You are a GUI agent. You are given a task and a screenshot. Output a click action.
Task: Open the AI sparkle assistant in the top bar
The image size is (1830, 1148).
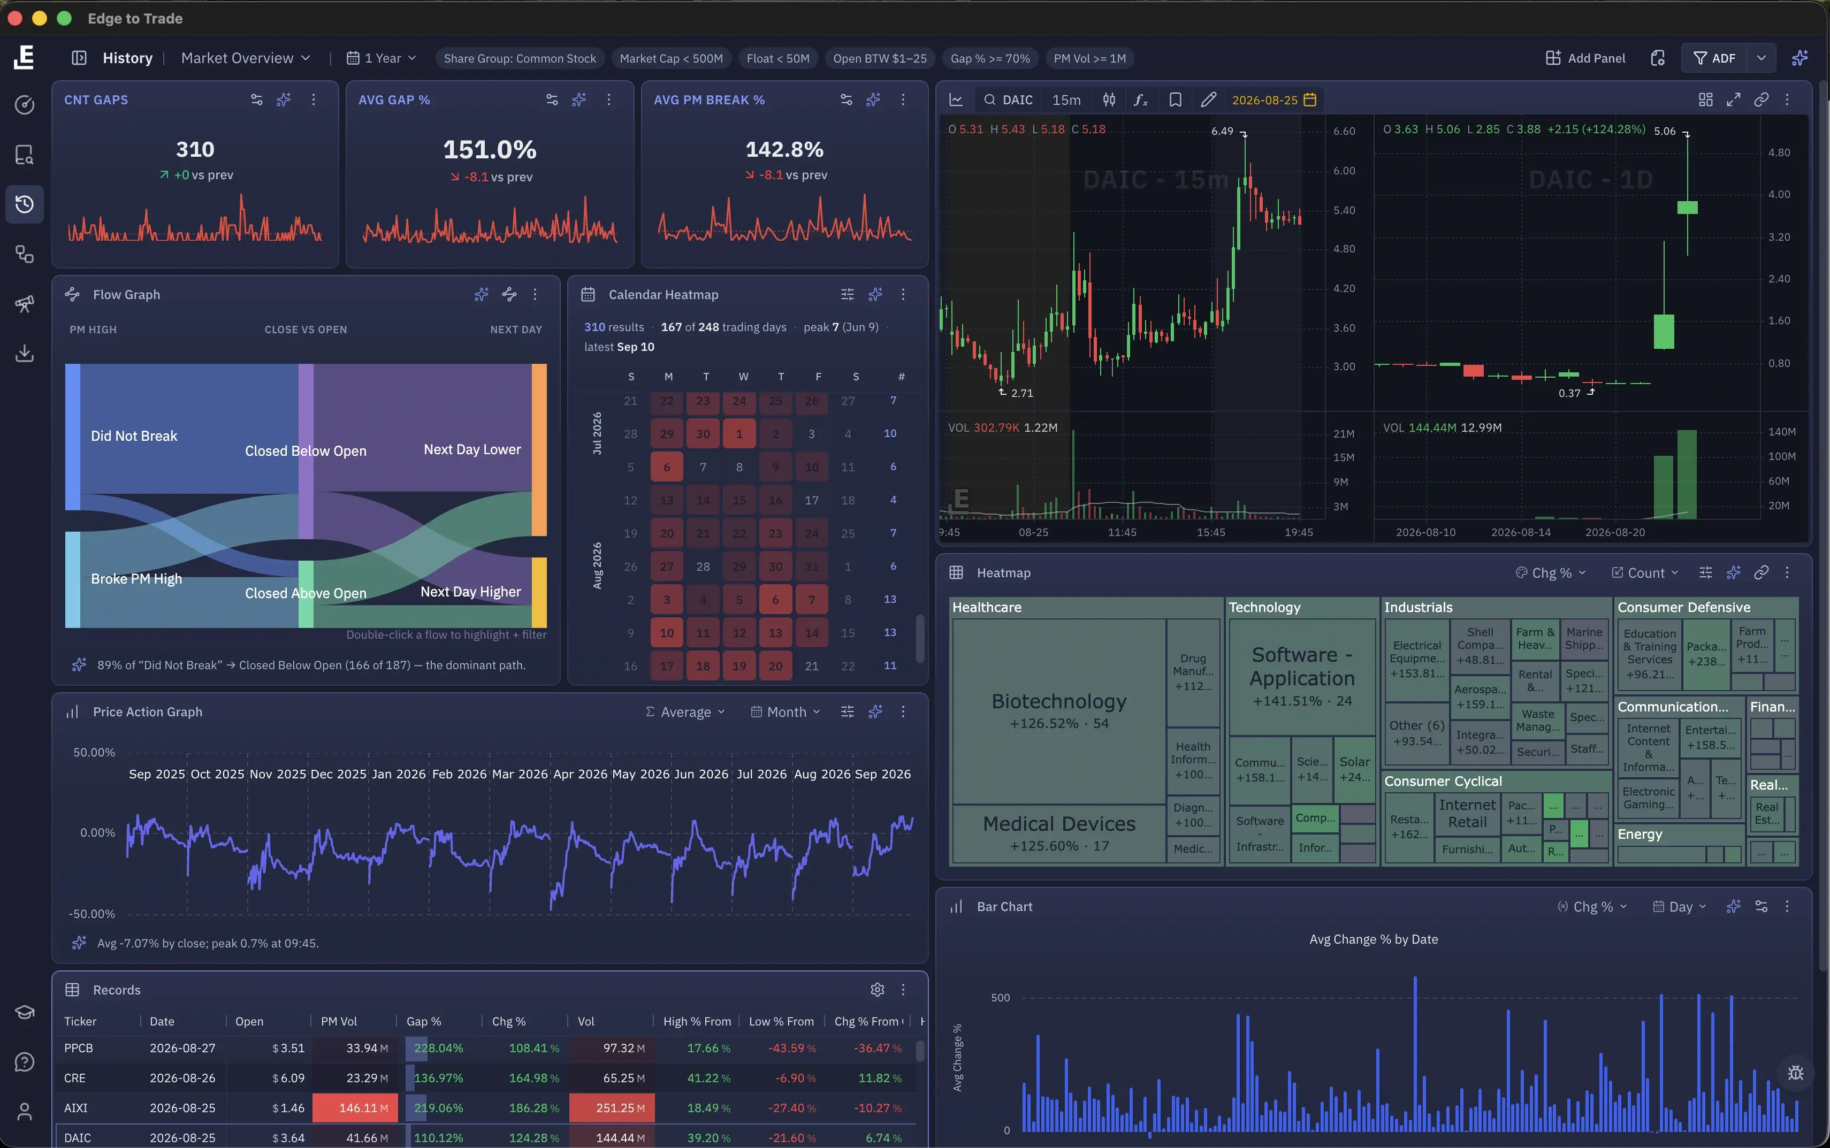[1799, 58]
